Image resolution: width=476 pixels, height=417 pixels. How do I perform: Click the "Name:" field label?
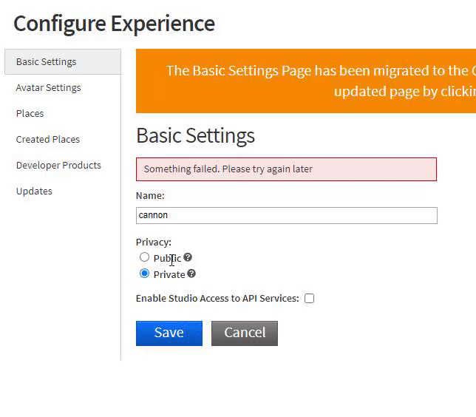pyautogui.click(x=150, y=196)
